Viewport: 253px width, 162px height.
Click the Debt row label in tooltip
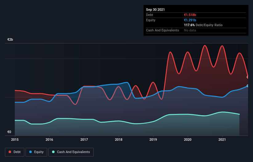pyautogui.click(x=149, y=15)
